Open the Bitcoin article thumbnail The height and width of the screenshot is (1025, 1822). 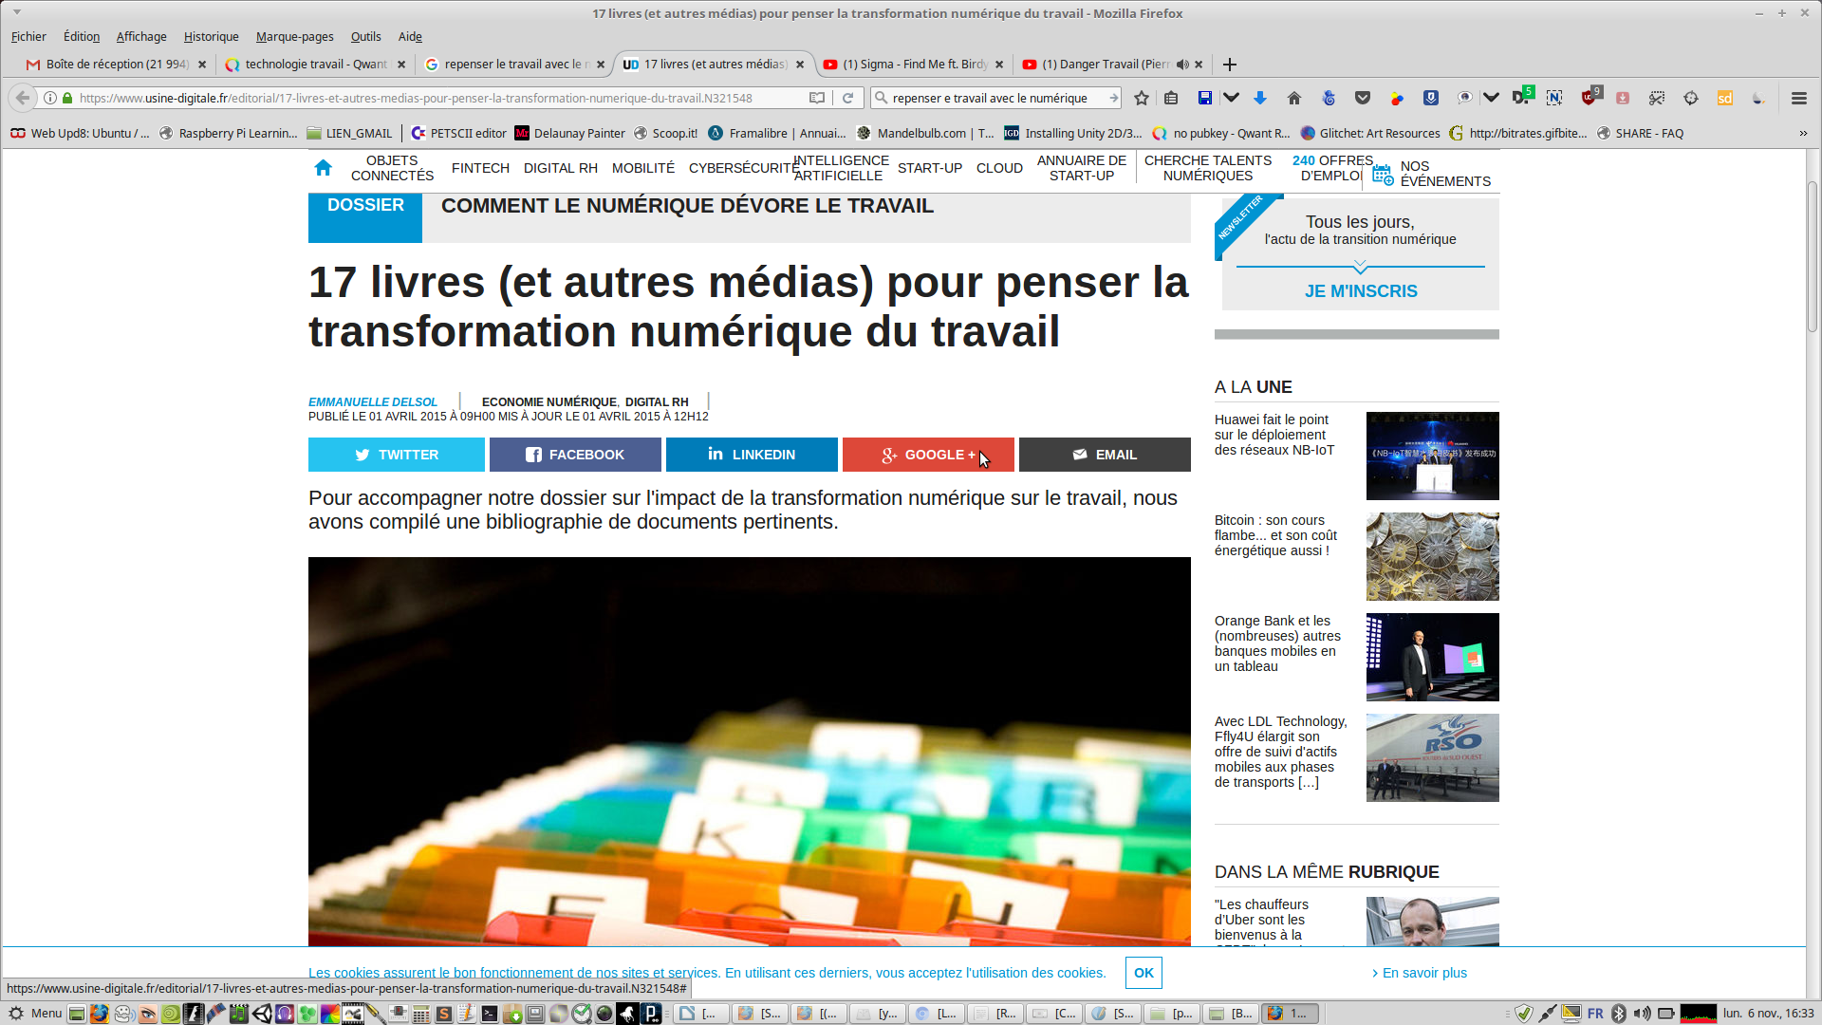[1432, 557]
